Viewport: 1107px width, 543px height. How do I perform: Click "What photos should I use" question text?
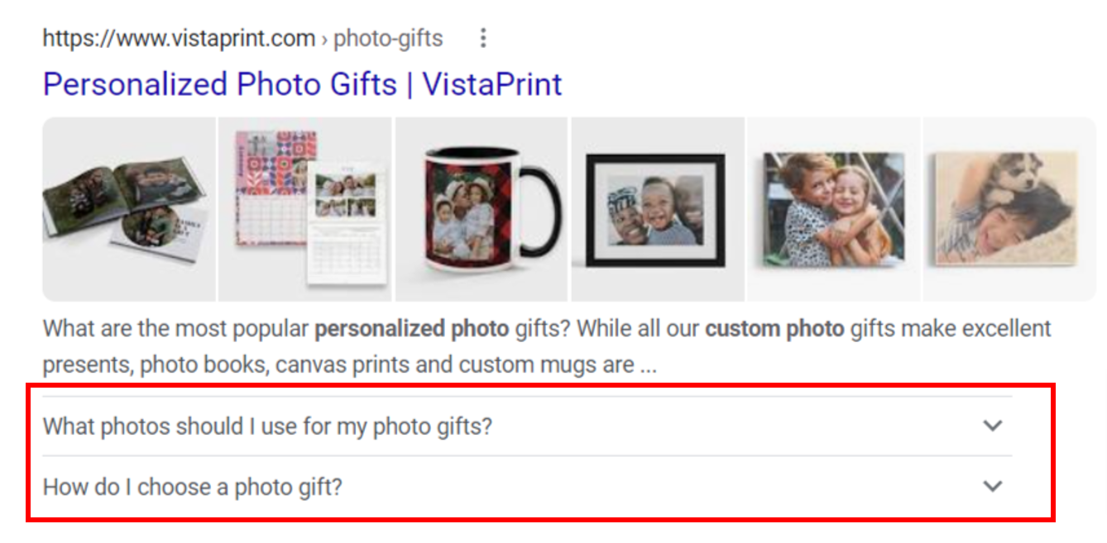click(267, 426)
